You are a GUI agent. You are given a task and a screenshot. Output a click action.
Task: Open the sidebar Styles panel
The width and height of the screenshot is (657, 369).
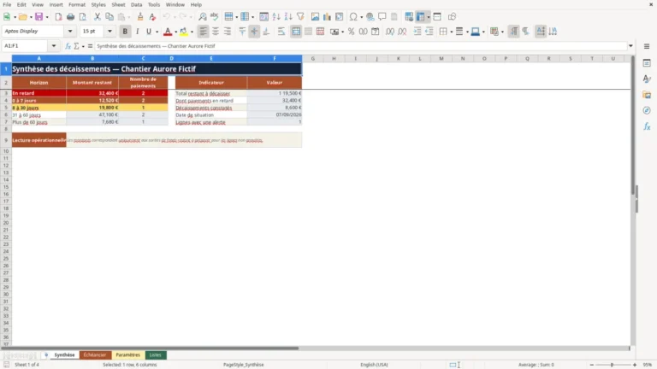(x=647, y=79)
